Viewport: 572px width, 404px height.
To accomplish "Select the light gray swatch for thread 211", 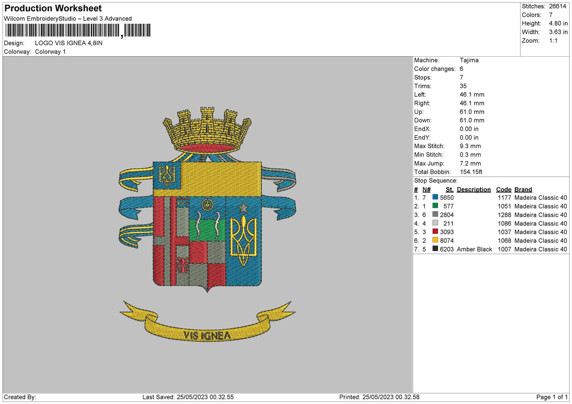I will pyautogui.click(x=434, y=223).
